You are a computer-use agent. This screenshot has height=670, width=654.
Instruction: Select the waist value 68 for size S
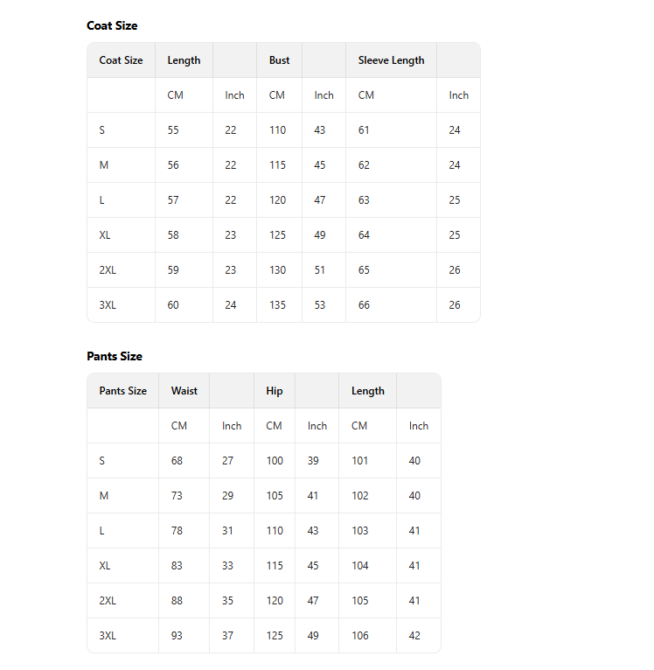177,461
